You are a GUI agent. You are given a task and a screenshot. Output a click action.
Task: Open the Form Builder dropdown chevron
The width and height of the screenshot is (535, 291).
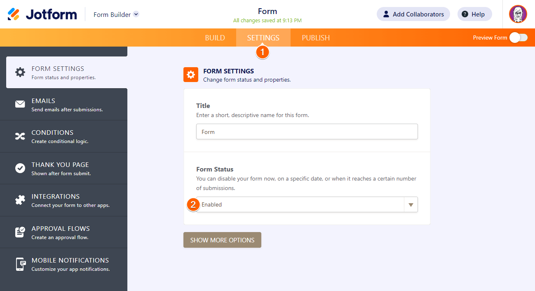tap(136, 14)
